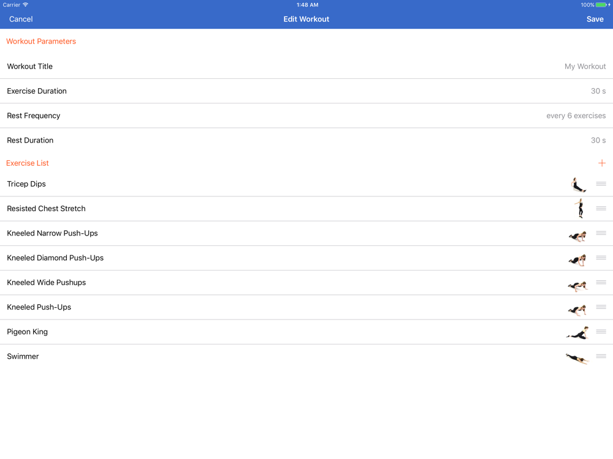Select the Resisted Chest Stretch exercise name
Screen dimensions: 613x459
click(x=46, y=209)
